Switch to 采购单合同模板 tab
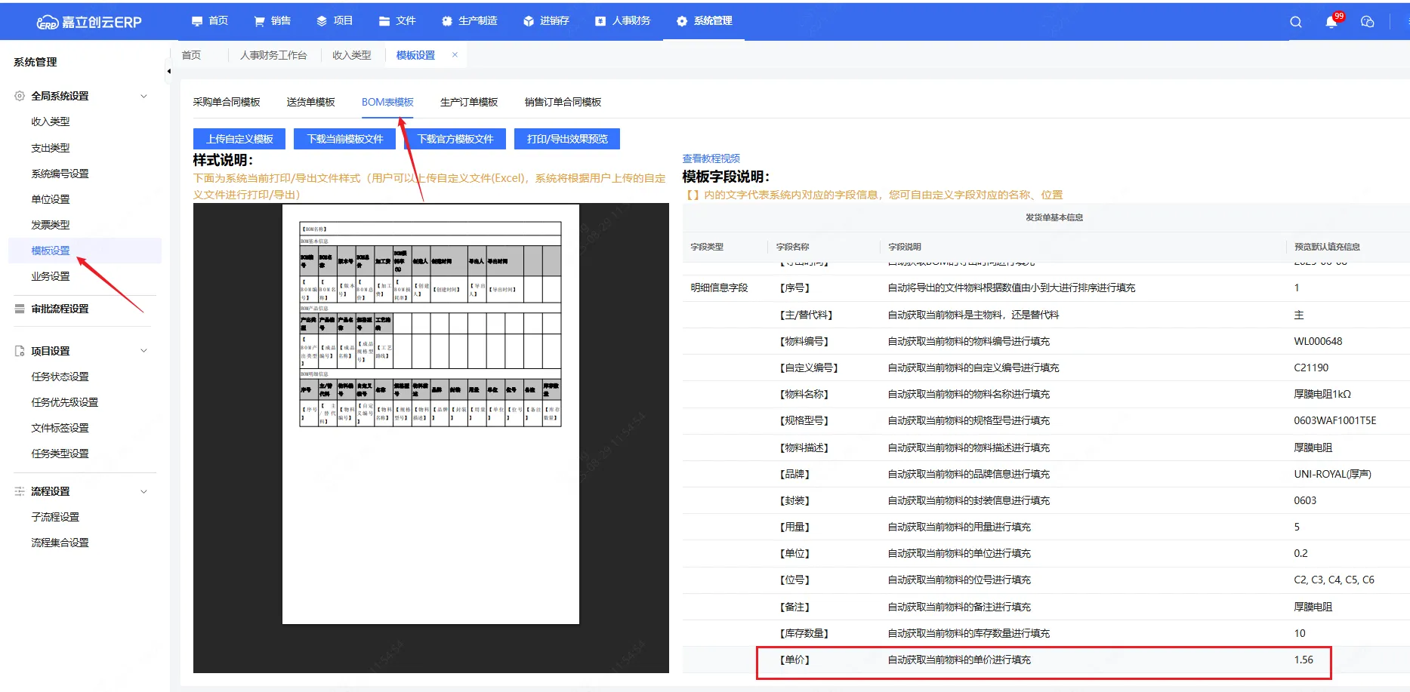This screenshot has width=1410, height=692. 226,102
